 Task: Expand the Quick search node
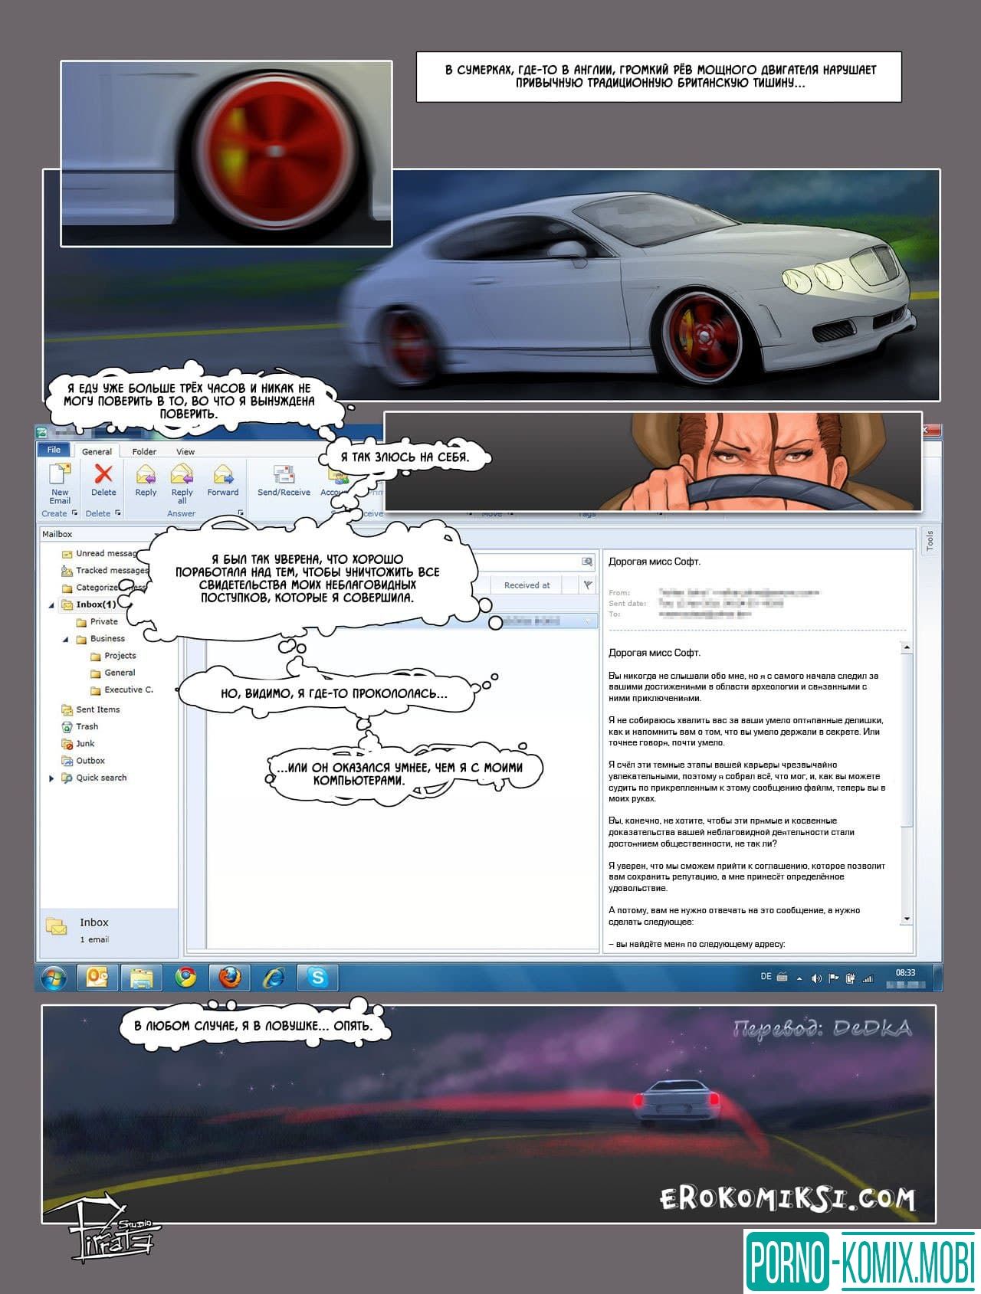51,778
